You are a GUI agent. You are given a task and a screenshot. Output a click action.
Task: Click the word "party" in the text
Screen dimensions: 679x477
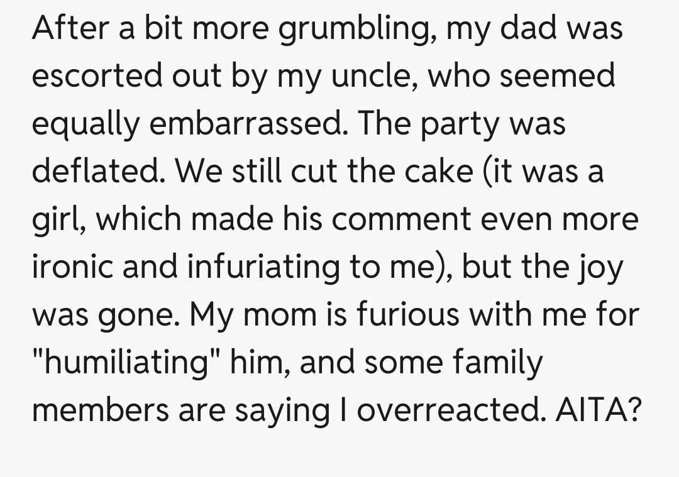click(466, 125)
